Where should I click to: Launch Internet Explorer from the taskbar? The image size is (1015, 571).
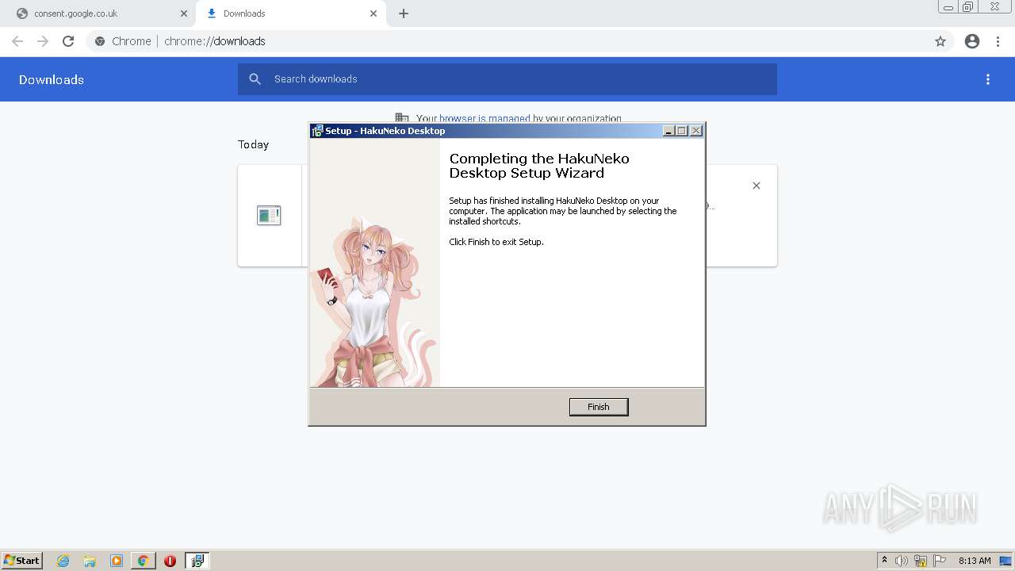(63, 561)
